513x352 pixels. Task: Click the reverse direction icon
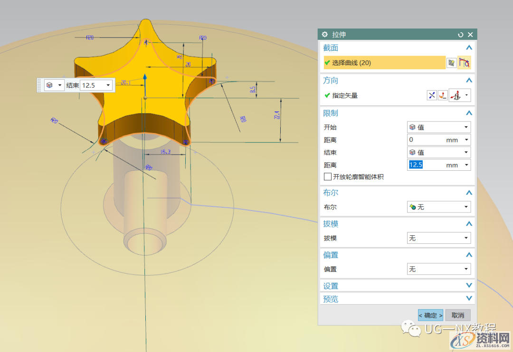coord(431,95)
